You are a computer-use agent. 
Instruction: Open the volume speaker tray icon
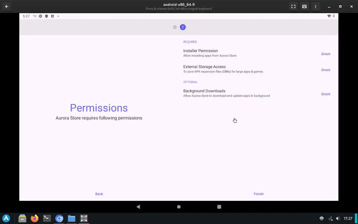[338, 218]
